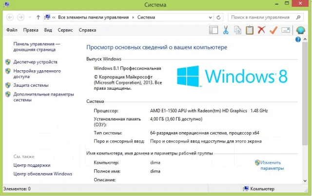Open recent locations dropdown arrow
The height and width of the screenshot is (196, 312).
(30, 18)
